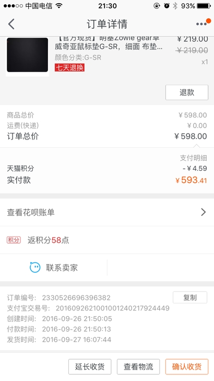Click the 确认收货 confirm receipt button
The width and height of the screenshot is (214, 381).
coord(187,367)
